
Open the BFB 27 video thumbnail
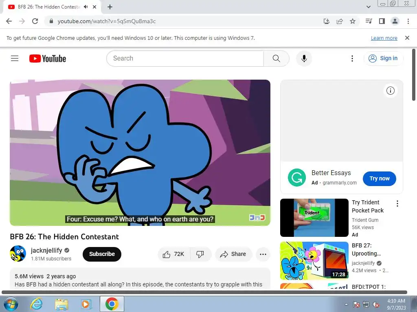pyautogui.click(x=314, y=260)
